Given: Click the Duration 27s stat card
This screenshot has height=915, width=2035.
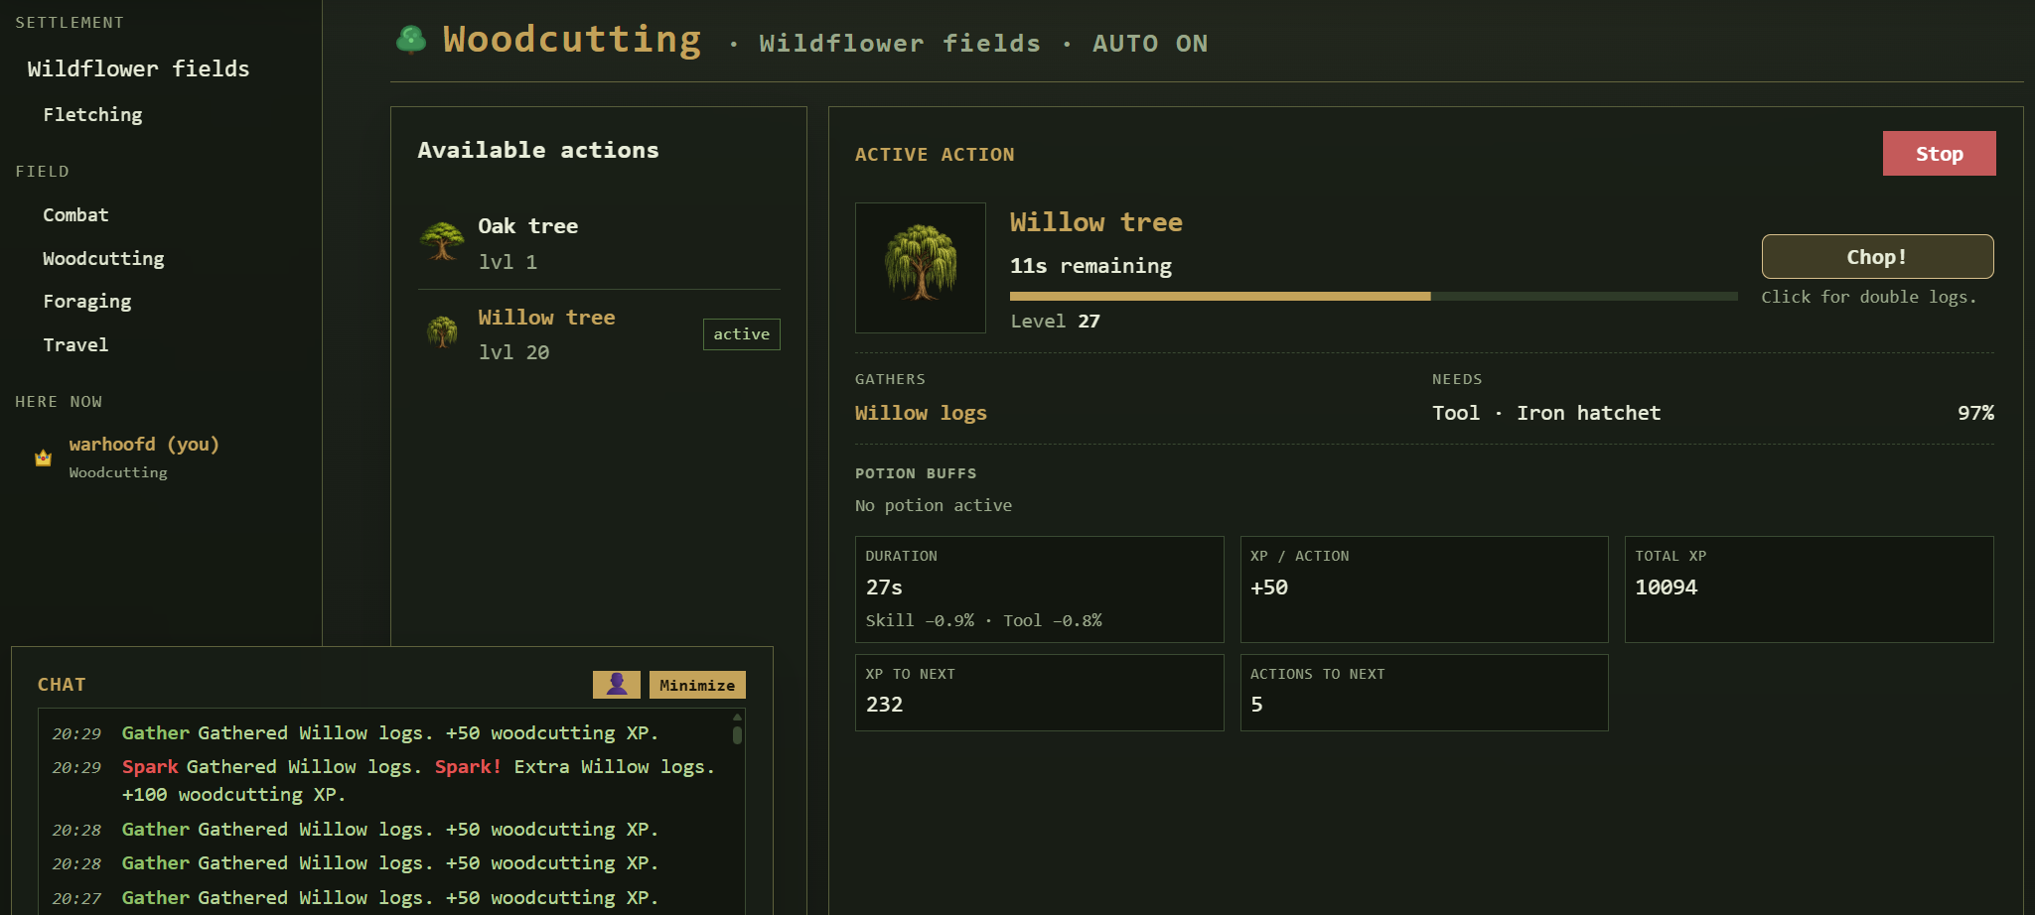Looking at the screenshot, I should [x=1039, y=589].
